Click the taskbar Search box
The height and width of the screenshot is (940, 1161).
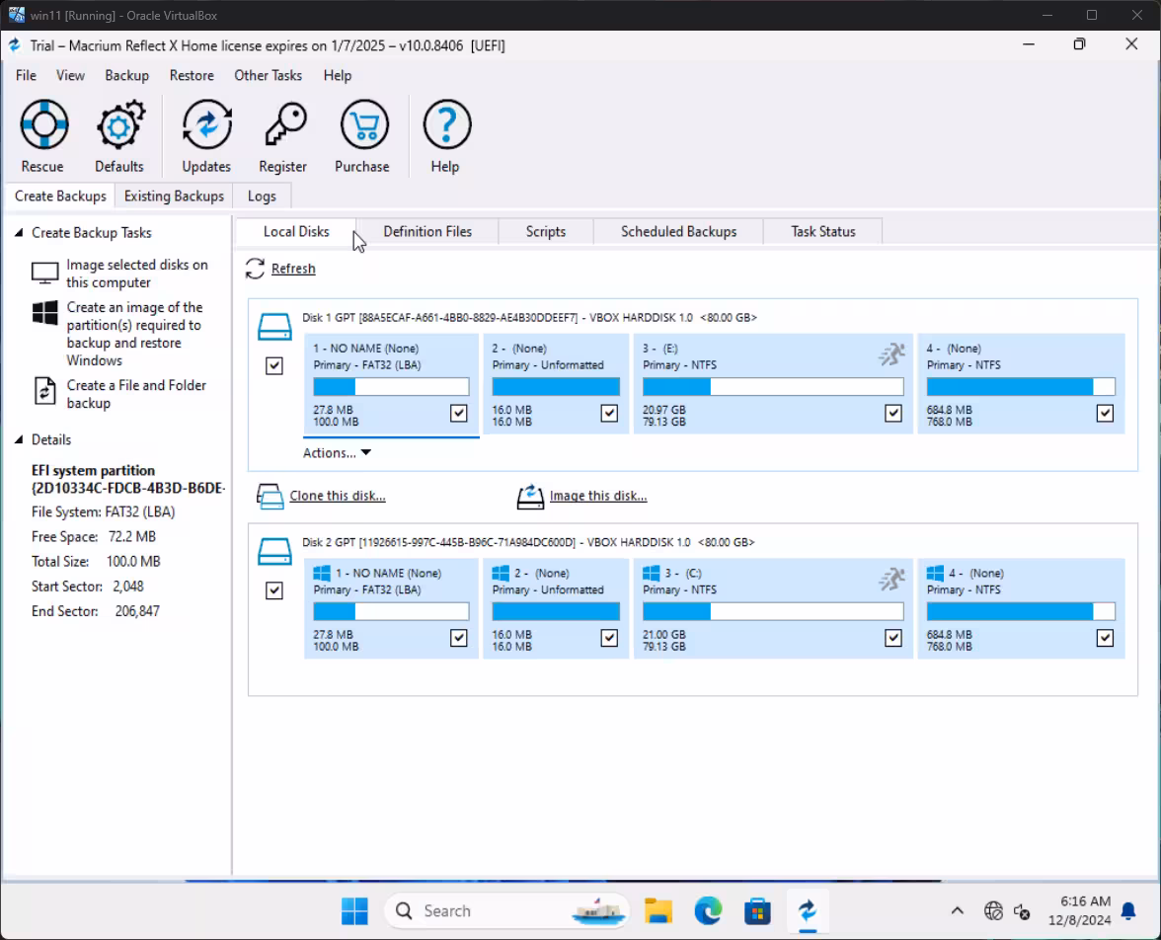[506, 911]
